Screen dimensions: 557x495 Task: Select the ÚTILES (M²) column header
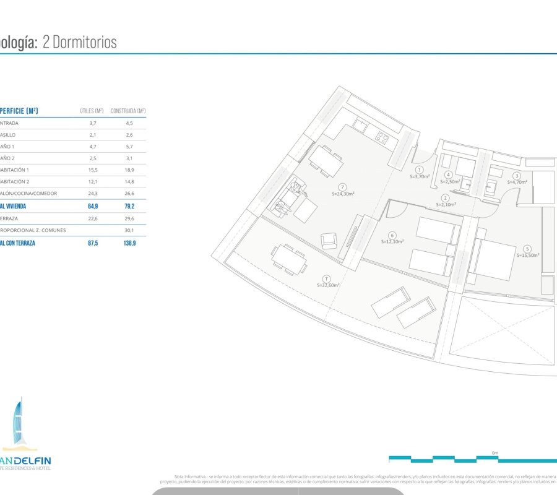click(92, 111)
